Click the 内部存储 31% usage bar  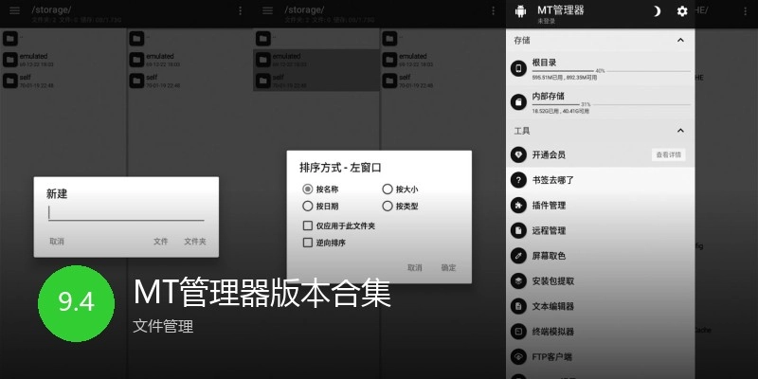(611, 104)
